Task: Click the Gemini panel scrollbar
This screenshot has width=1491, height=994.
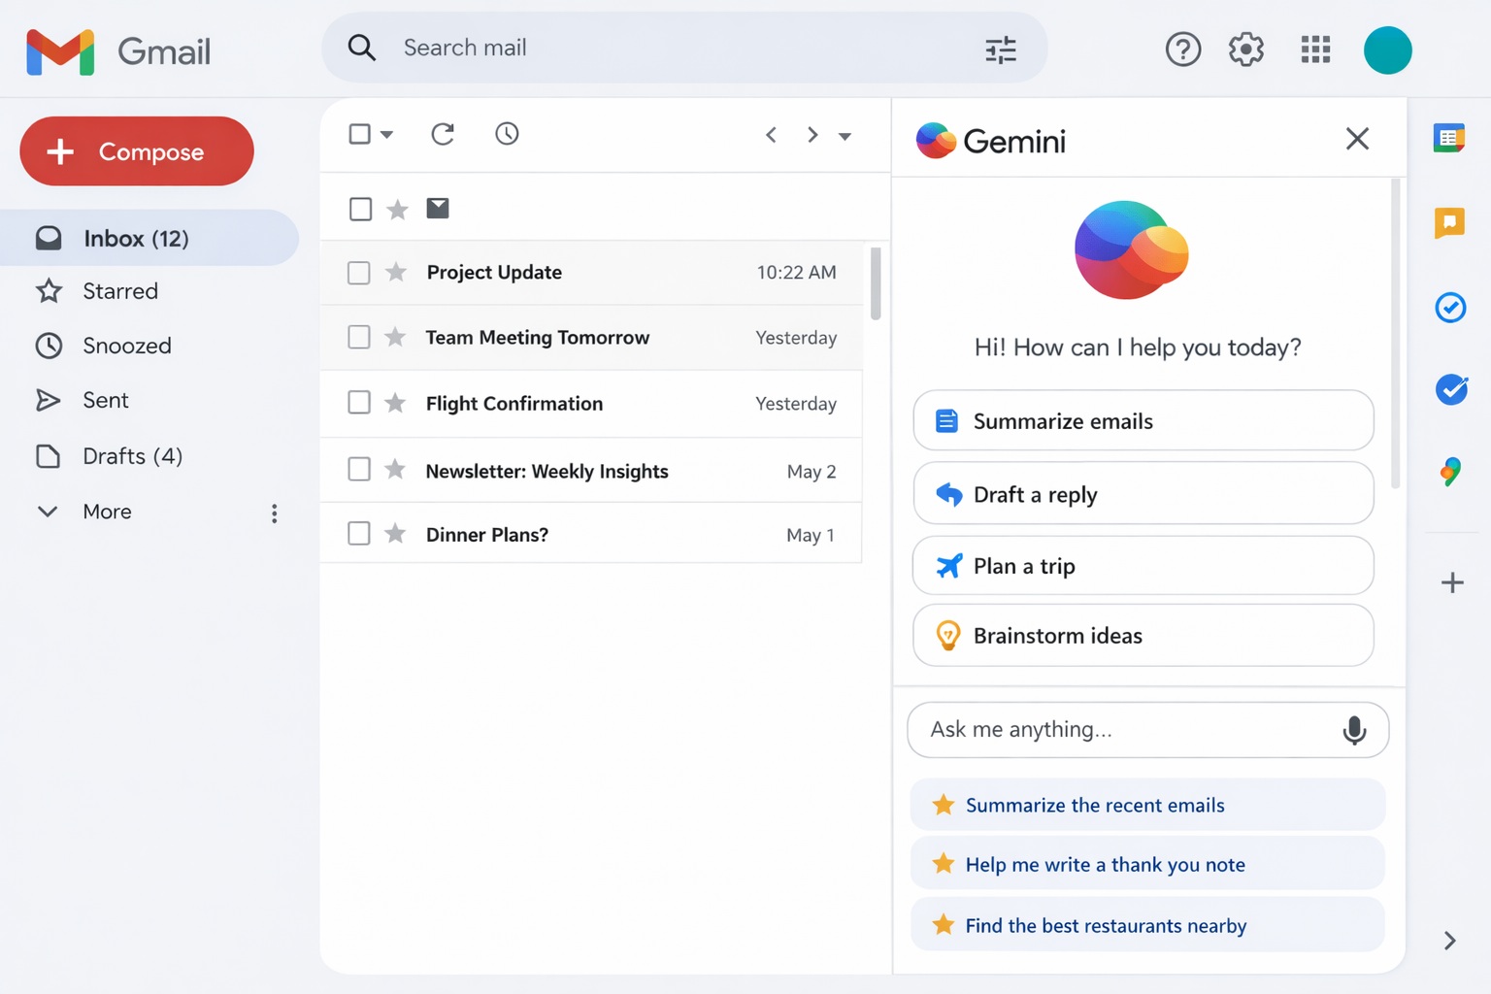Action: pyautogui.click(x=1396, y=333)
